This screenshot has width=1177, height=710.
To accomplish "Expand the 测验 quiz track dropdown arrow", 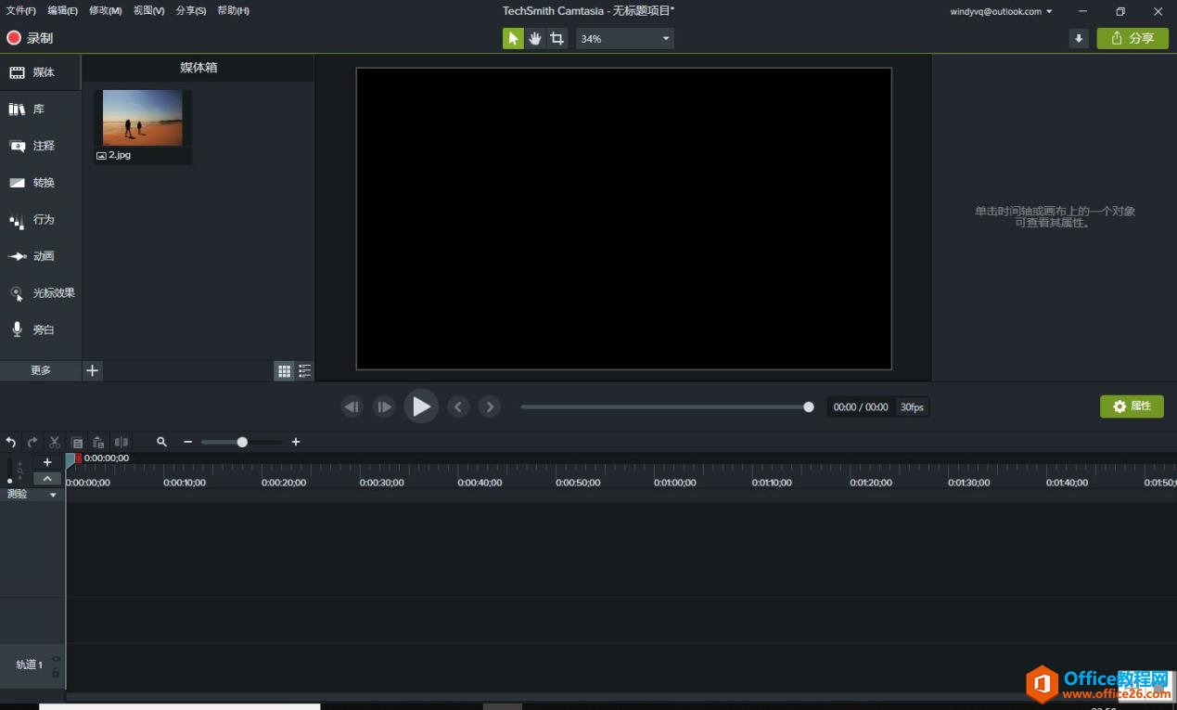I will point(53,495).
